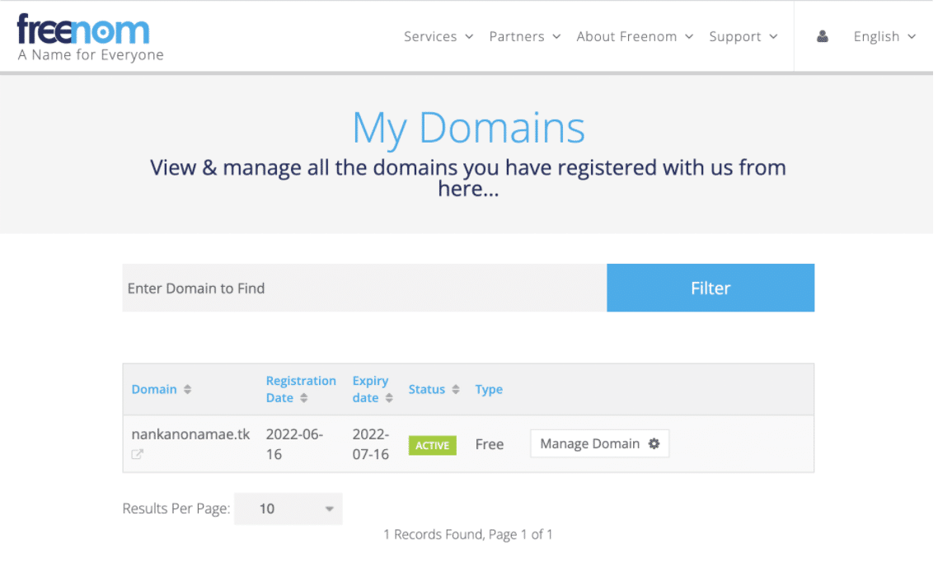Image resolution: width=938 pixels, height=572 pixels.
Task: Click the Type column header
Action: coord(489,390)
